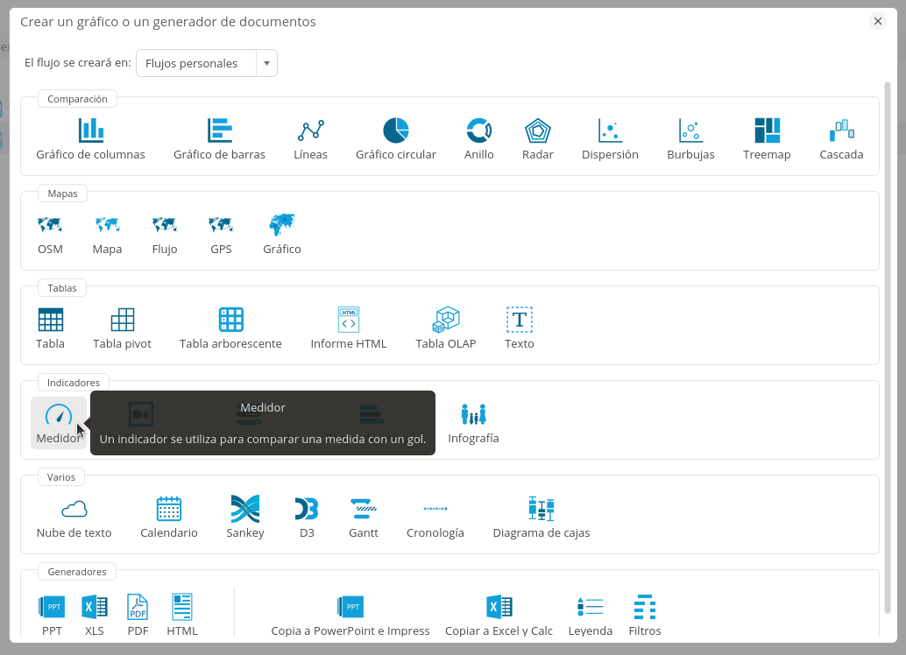This screenshot has width=906, height=655.
Task: Click the Treemap chart icon
Action: coord(767,139)
